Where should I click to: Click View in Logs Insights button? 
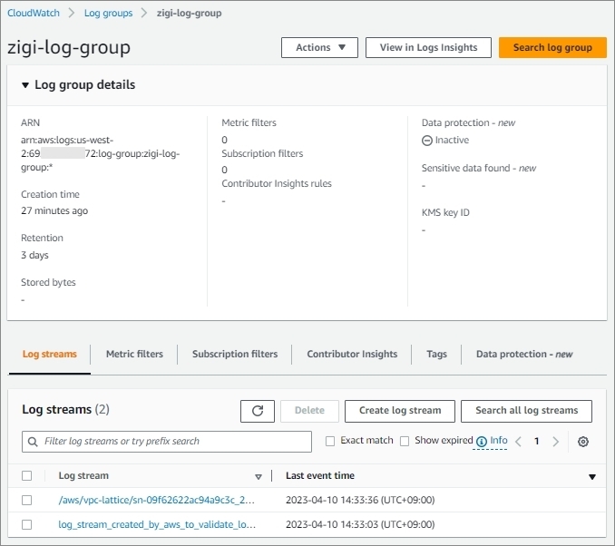pos(428,47)
